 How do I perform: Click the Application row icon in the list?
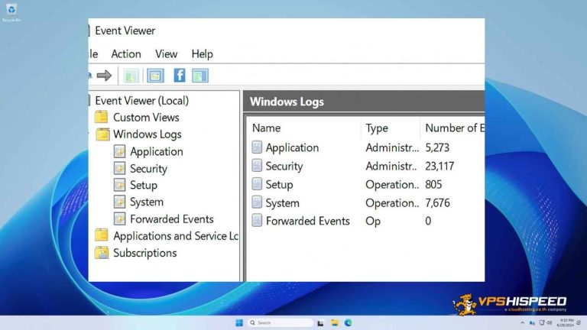[257, 147]
